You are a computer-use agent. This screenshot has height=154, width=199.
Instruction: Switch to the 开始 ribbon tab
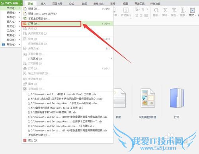tap(30, 4)
